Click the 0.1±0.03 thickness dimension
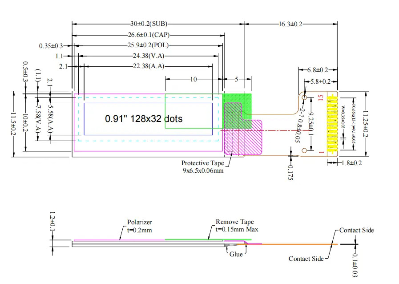This screenshot has width=399, height=284. [x=355, y=265]
